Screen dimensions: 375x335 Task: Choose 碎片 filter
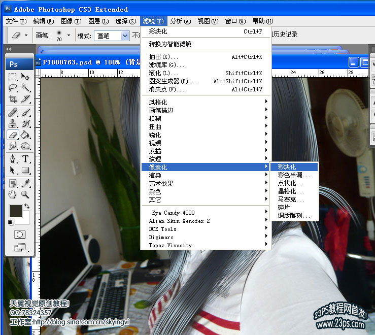pyautogui.click(x=294, y=208)
